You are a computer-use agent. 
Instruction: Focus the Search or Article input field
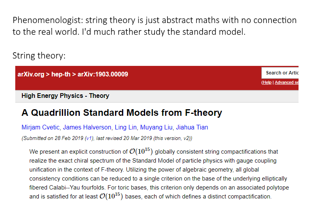click(280, 73)
